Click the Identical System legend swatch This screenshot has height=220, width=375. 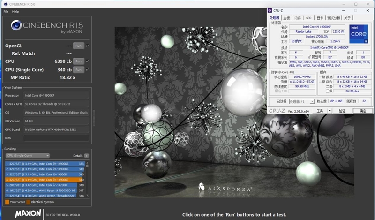(x=28, y=202)
